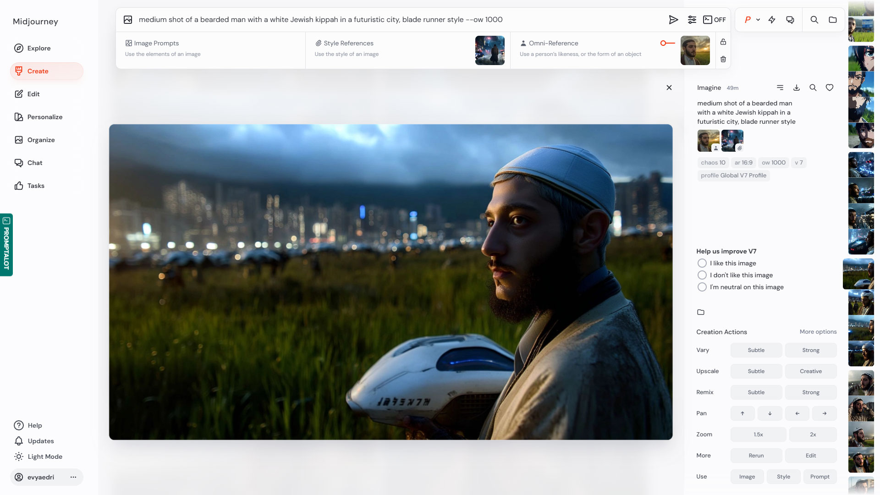Click the search icon in top right toolbar

tap(814, 20)
